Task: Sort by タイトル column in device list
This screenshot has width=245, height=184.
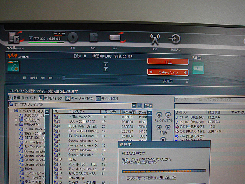Action: point(191,112)
